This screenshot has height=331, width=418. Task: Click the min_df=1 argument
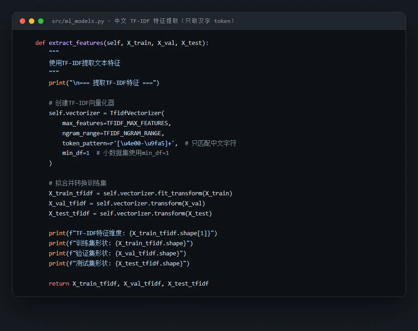(76, 153)
